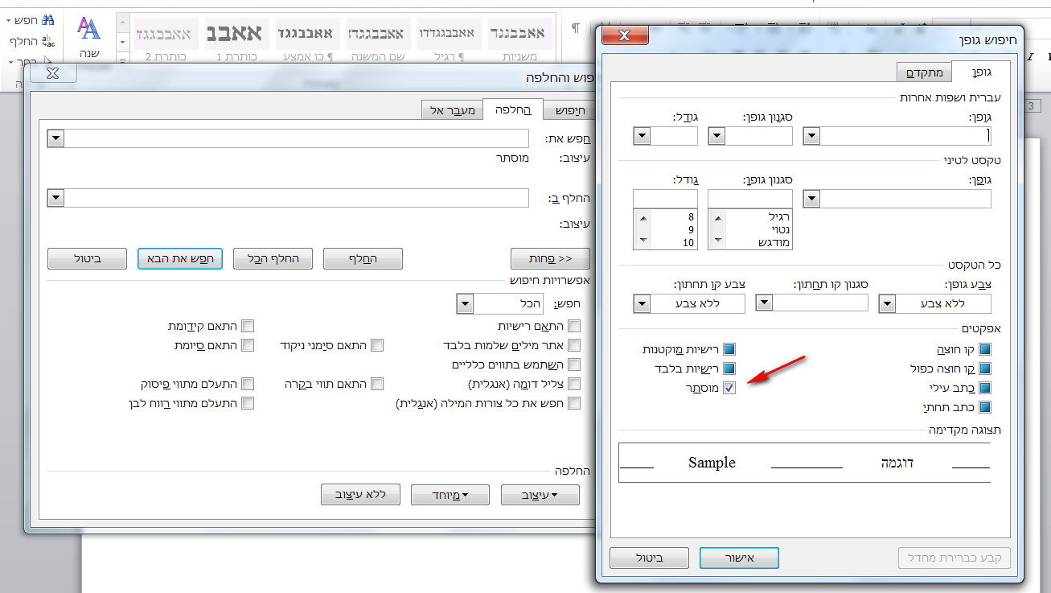Expand the החלף ב field dropdown arrow
The width and height of the screenshot is (1051, 593).
tap(55, 198)
